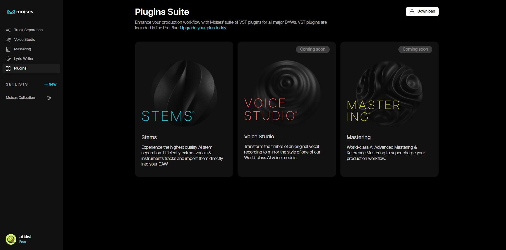Click the SETLISTS section header
Screen dimensions: 506x250
pos(17,84)
